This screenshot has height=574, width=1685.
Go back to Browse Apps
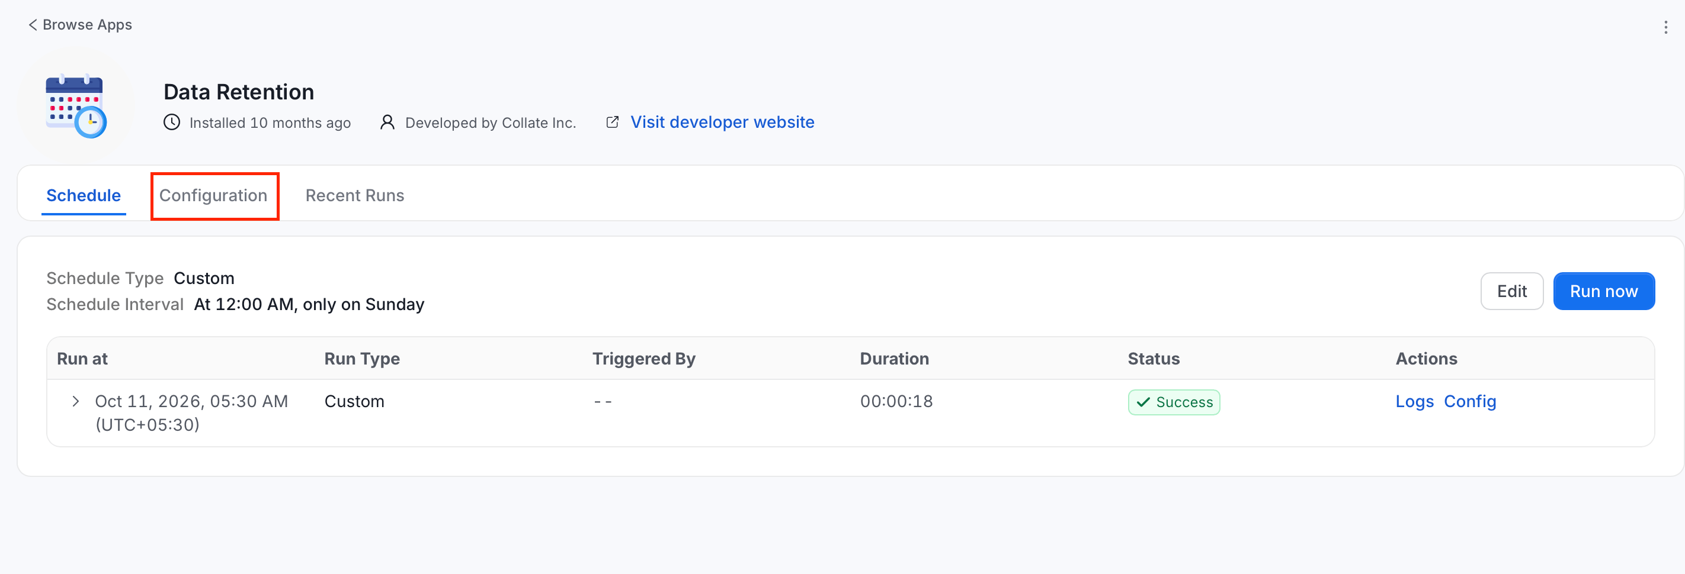[x=87, y=25]
